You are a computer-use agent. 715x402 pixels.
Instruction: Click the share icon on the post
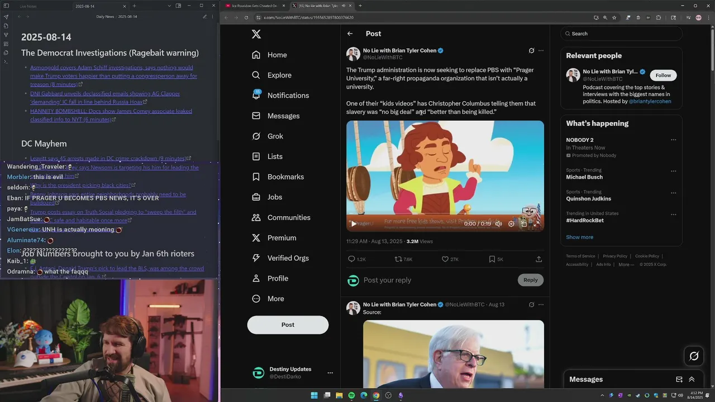[x=538, y=259]
